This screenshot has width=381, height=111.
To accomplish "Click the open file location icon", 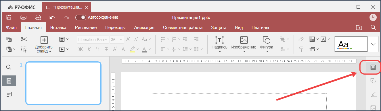I will 359,28.
